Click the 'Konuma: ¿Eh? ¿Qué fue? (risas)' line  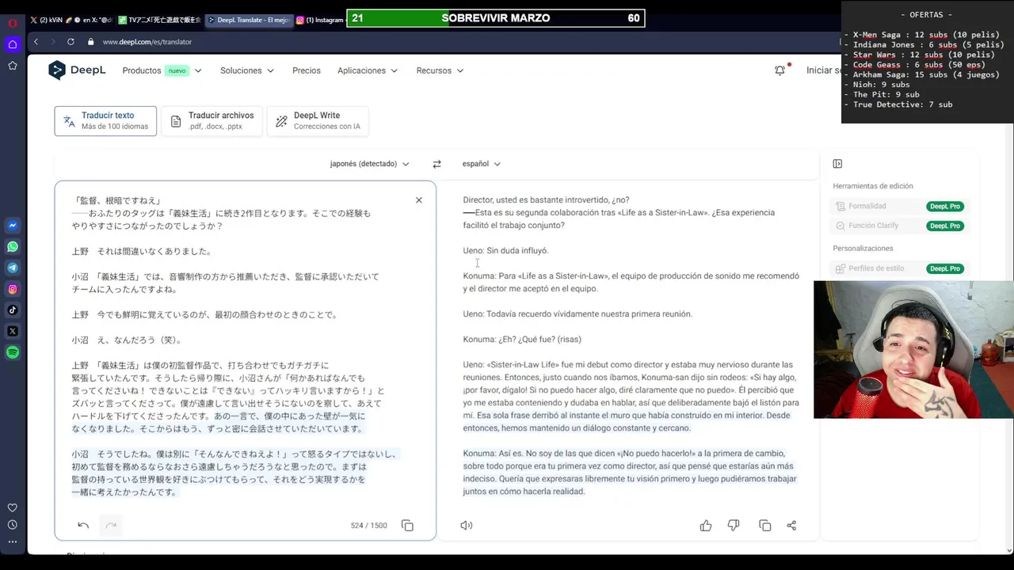(522, 339)
